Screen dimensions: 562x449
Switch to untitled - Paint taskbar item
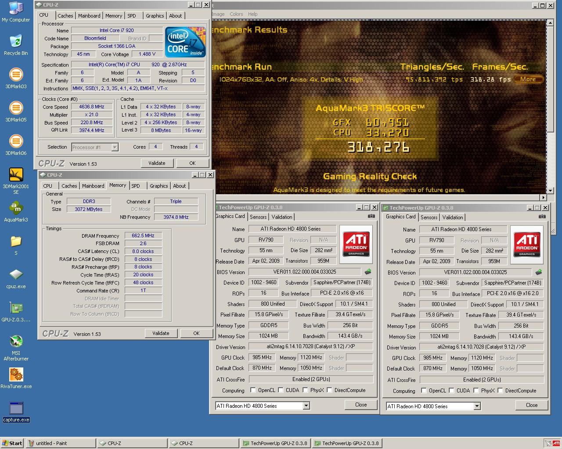[61, 443]
